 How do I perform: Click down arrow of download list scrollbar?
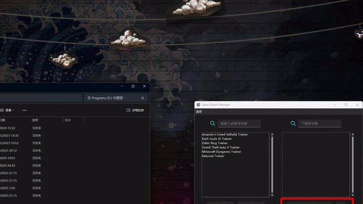(352, 195)
